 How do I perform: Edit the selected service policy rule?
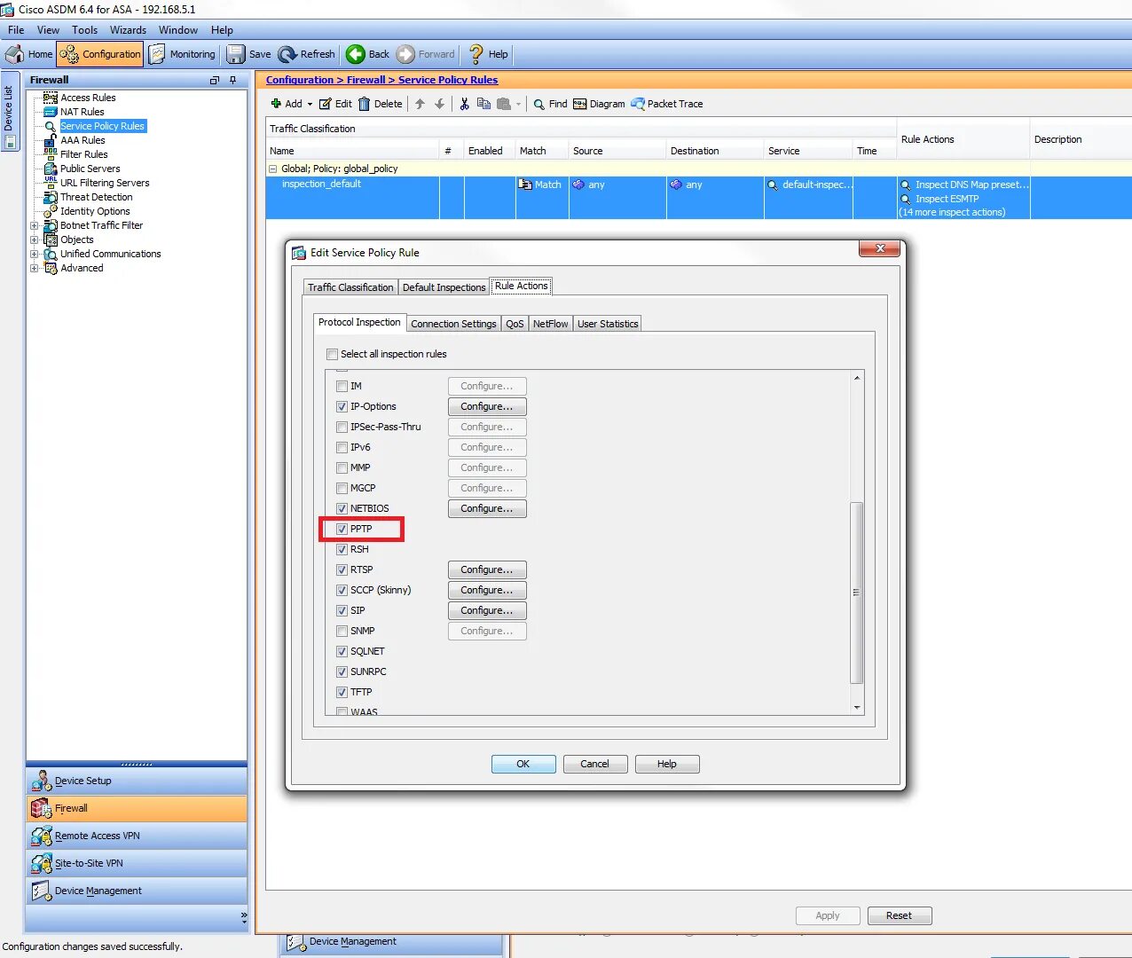[x=335, y=104]
